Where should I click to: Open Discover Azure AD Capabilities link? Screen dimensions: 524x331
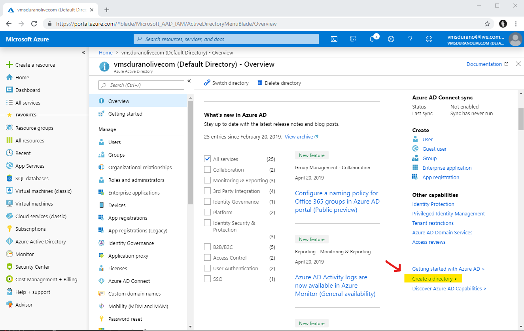click(449, 288)
